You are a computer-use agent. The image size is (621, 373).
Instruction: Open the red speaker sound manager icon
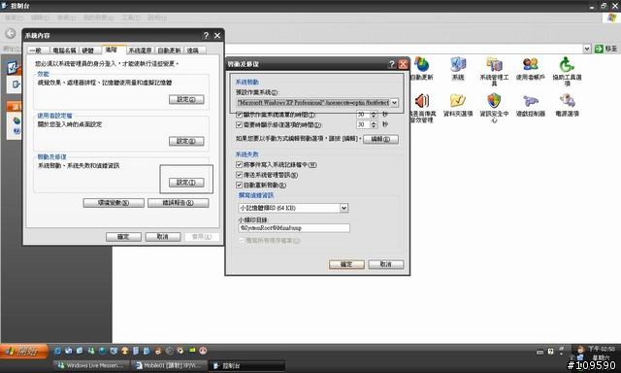422,101
